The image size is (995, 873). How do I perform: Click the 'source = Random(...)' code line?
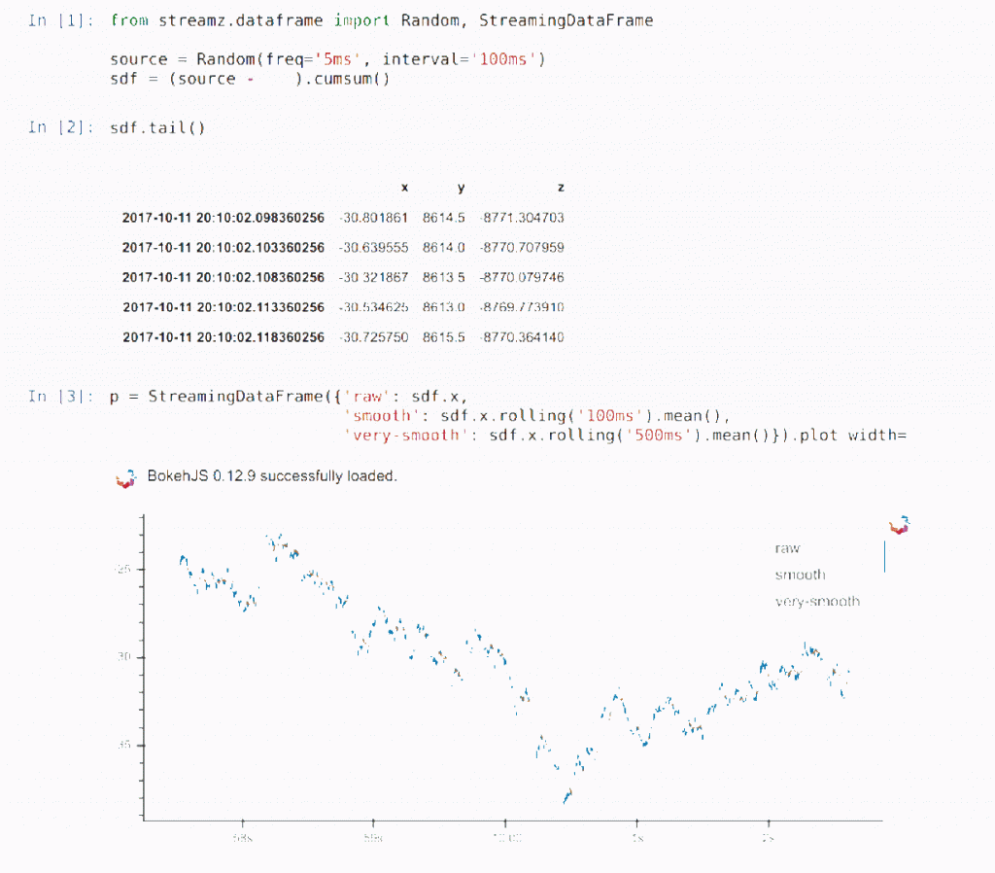point(327,59)
